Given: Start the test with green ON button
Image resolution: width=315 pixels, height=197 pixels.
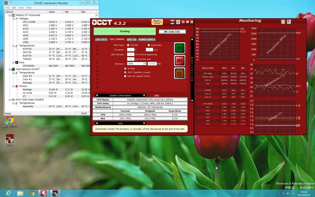Looking at the screenshot, I should pos(180,48).
